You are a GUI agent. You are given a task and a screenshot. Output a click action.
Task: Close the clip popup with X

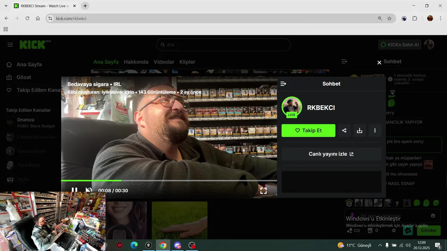click(379, 63)
